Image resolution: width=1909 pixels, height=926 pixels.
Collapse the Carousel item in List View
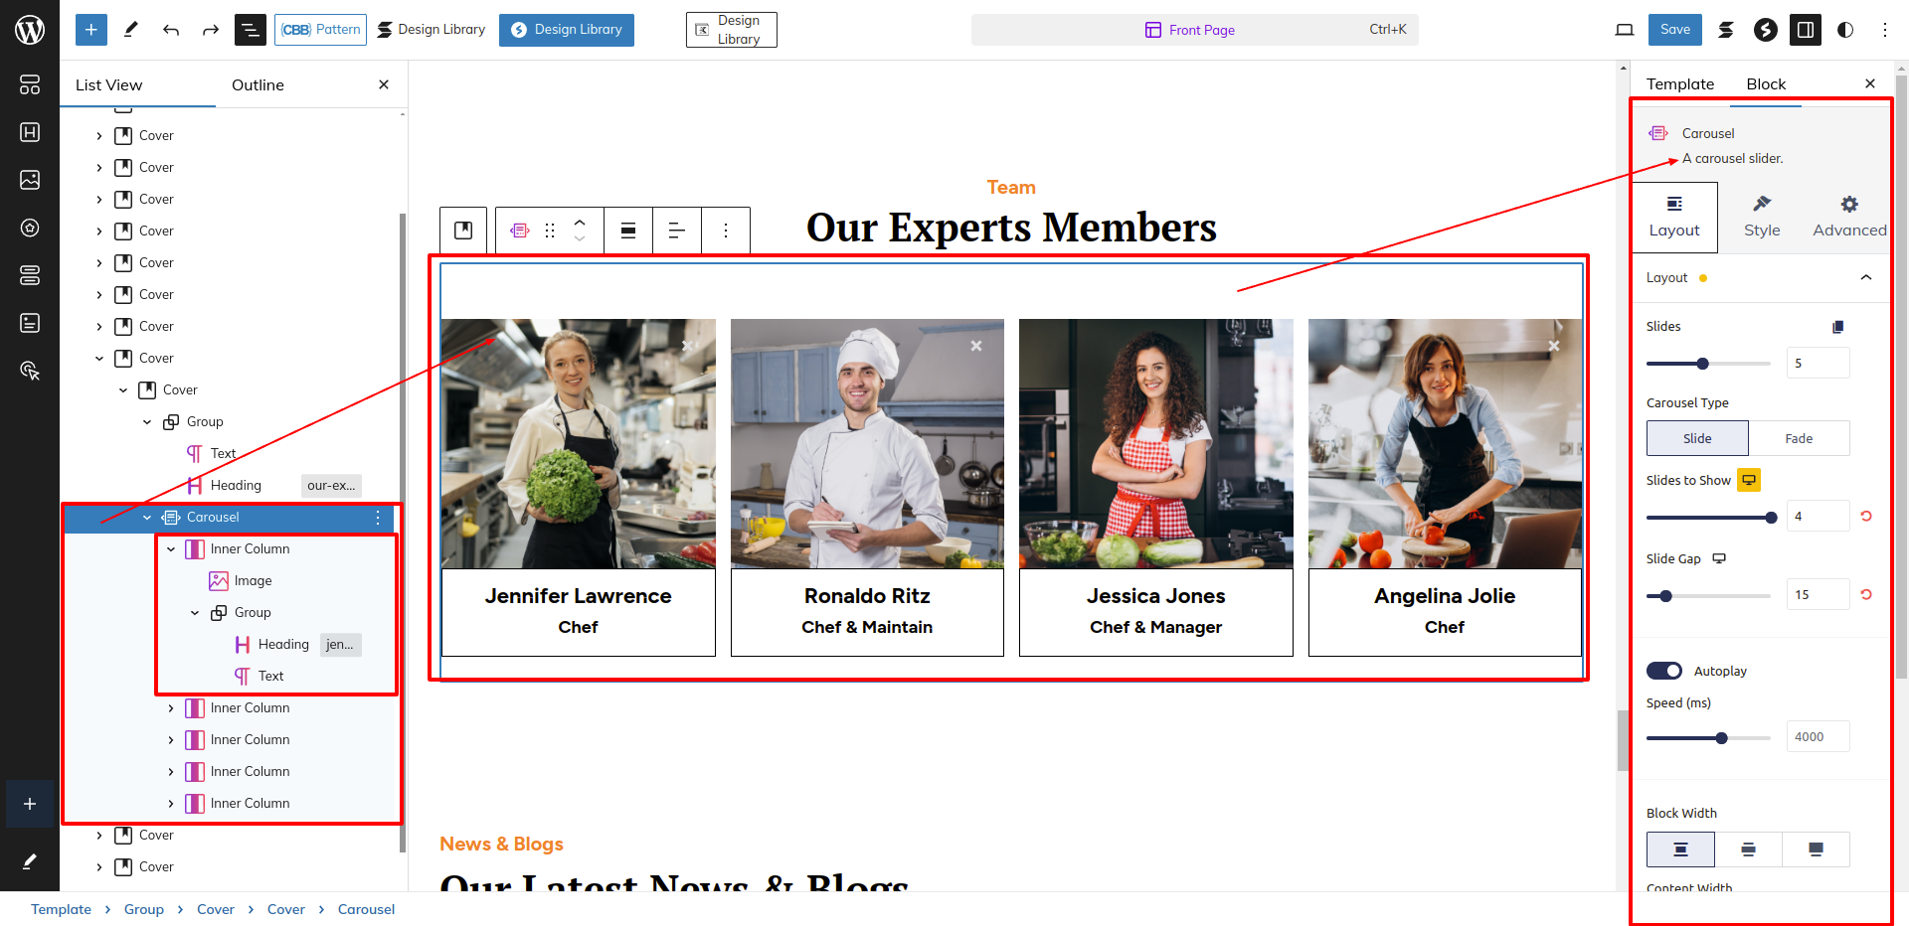pos(147,518)
